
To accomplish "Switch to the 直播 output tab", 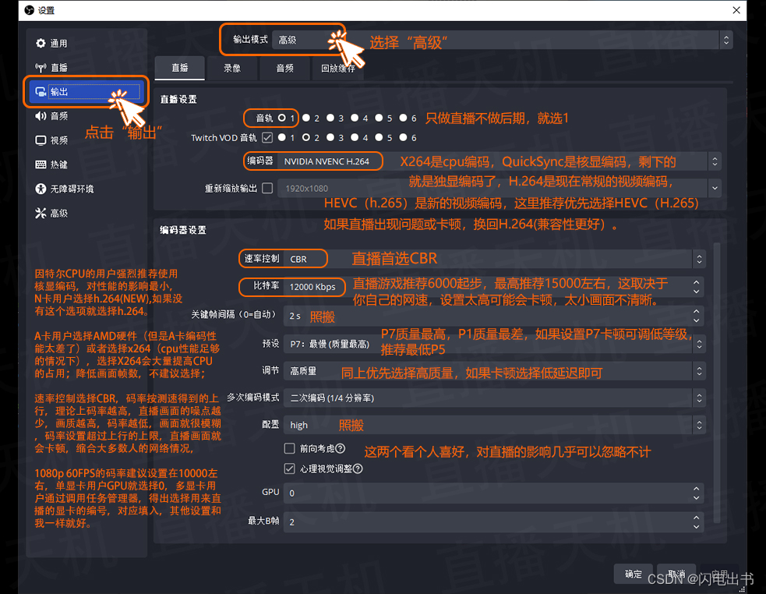I will coord(180,68).
